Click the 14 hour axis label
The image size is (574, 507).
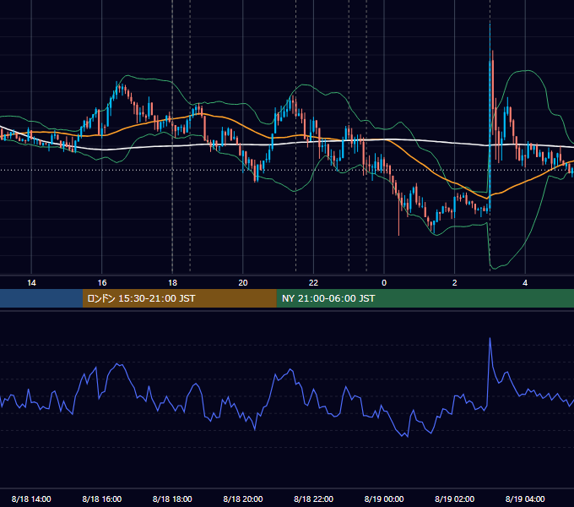[31, 283]
